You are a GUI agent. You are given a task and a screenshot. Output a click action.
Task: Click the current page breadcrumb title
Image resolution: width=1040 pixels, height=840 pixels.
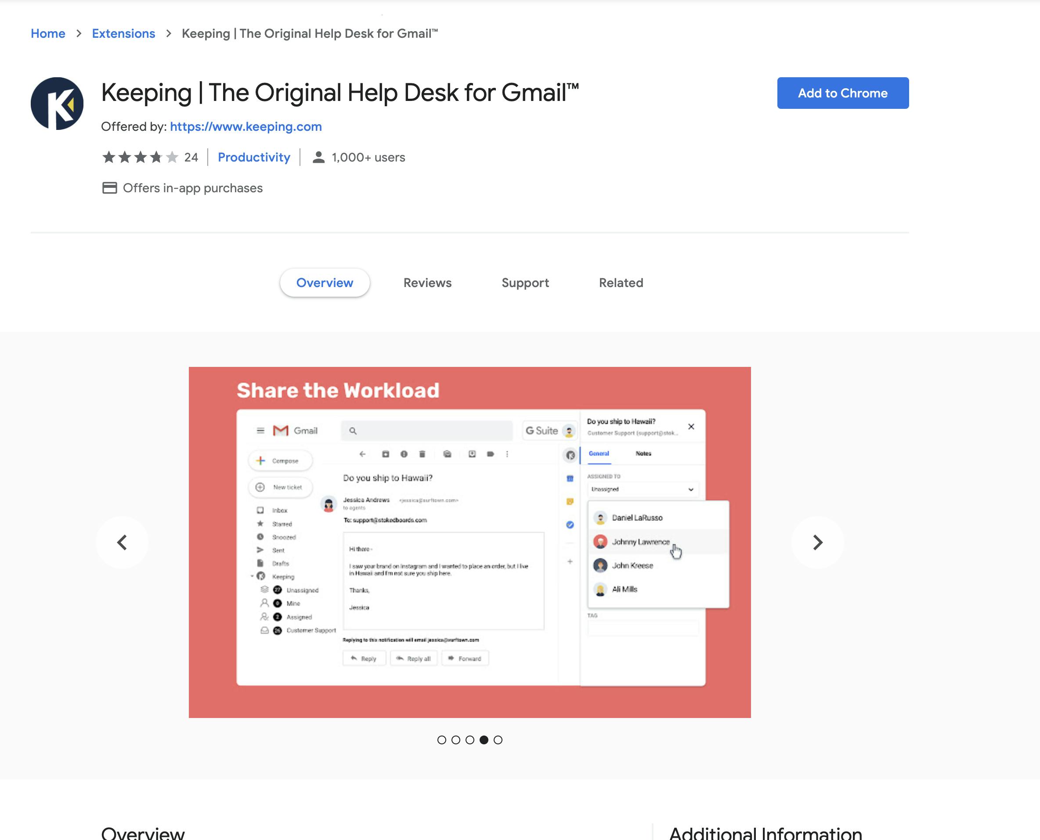[309, 33]
